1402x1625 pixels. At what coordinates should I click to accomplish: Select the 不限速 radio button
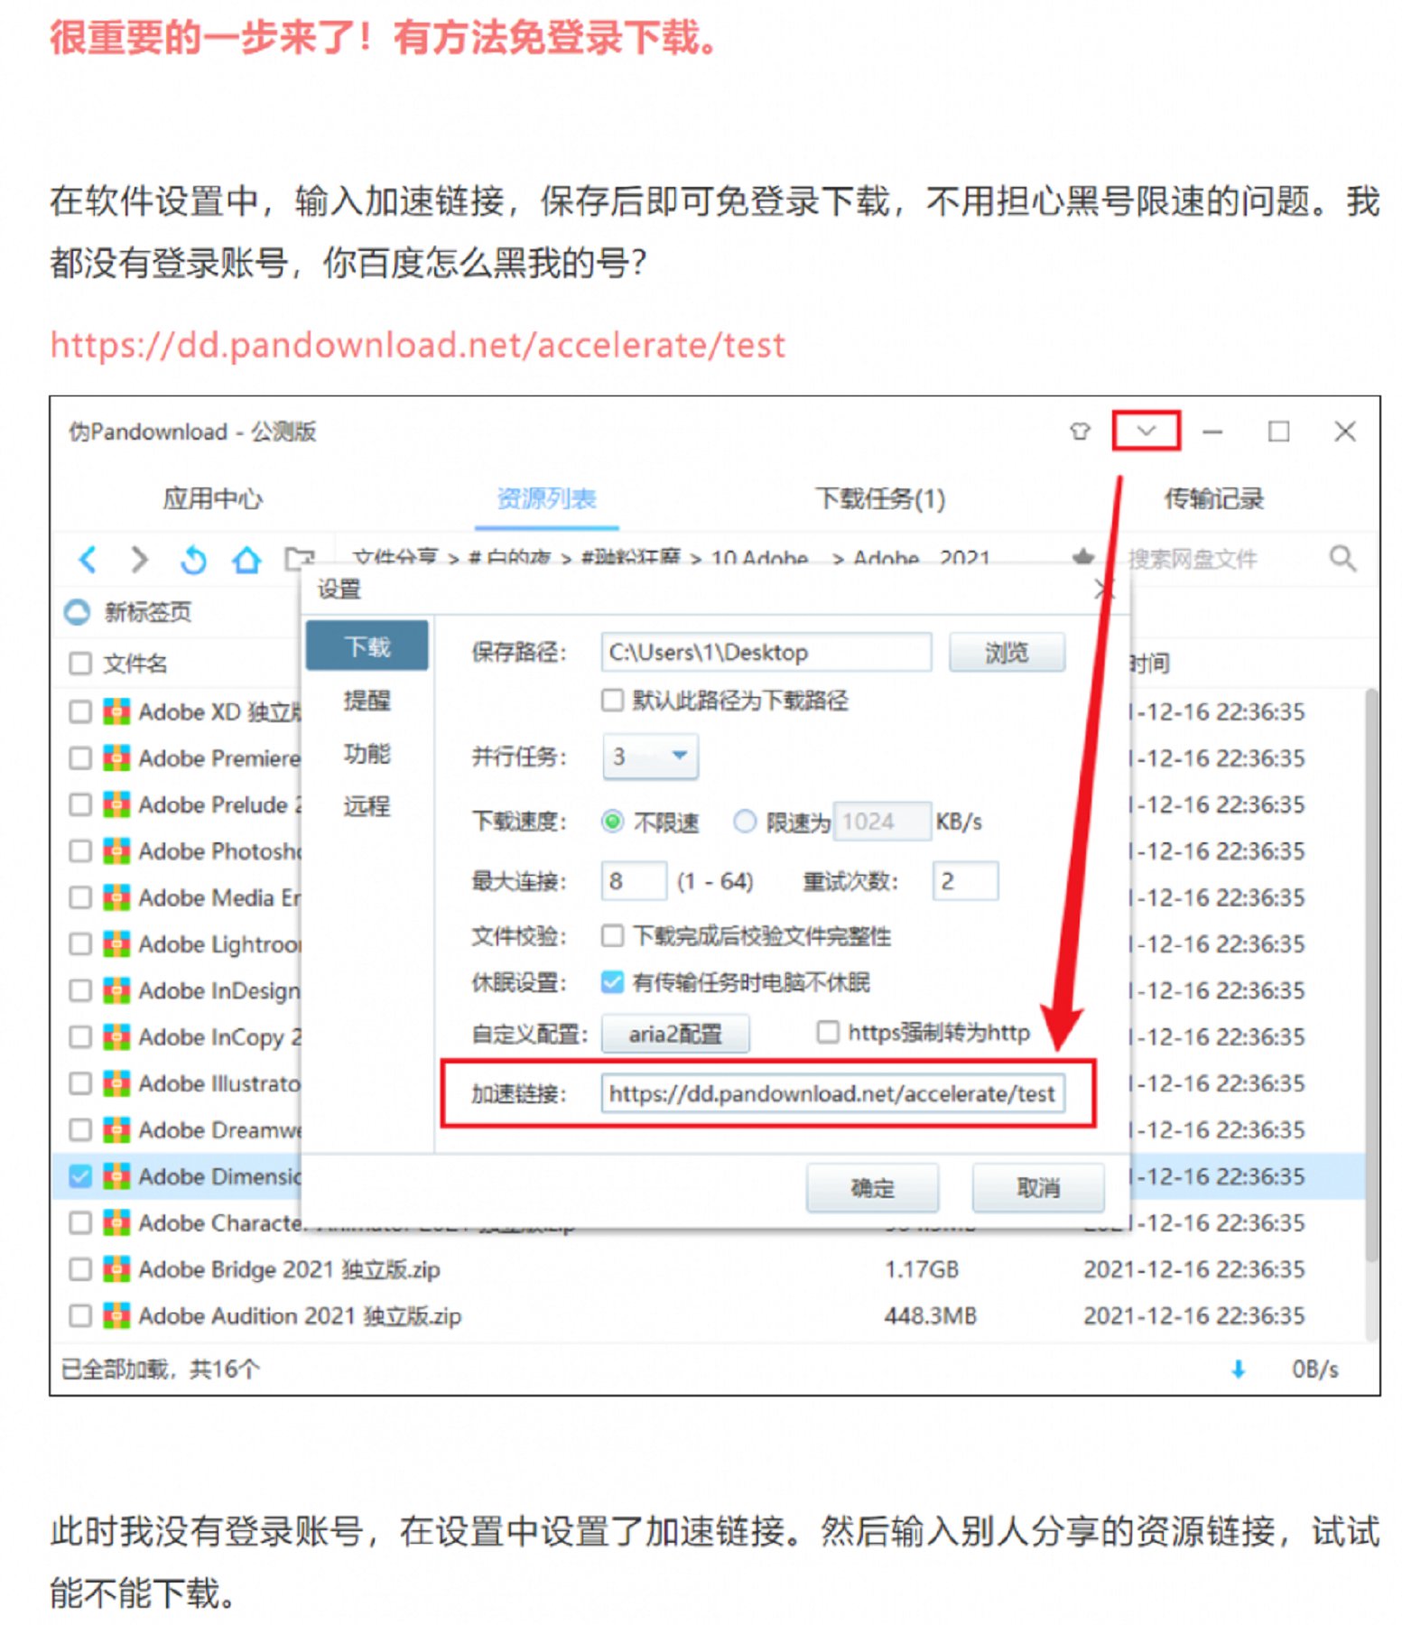[x=613, y=822]
